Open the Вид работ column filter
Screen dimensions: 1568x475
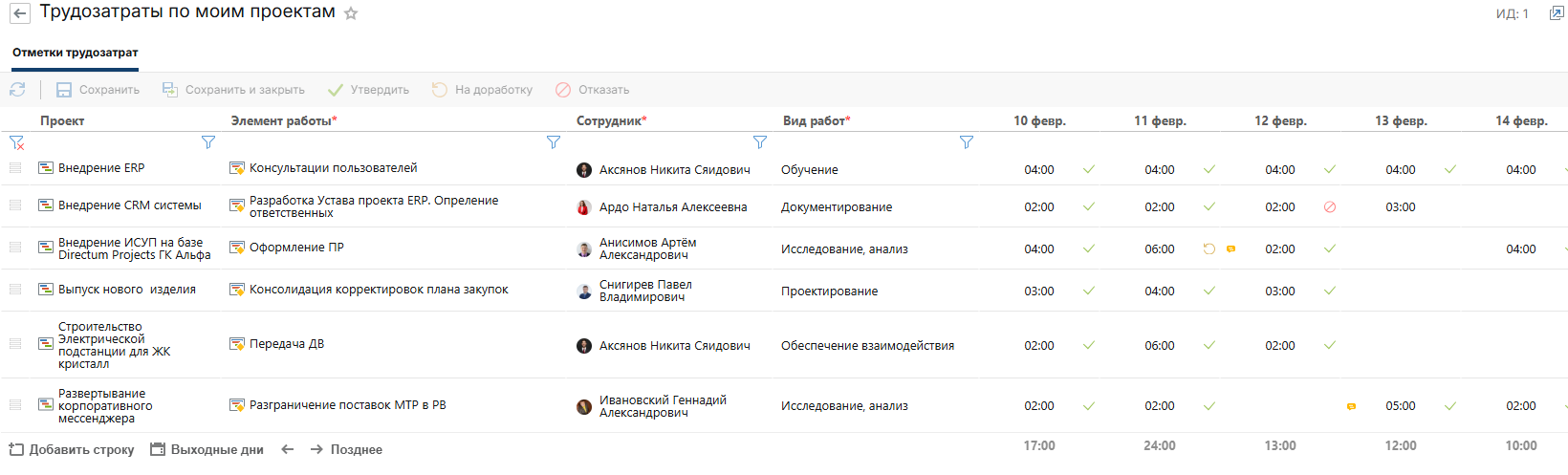click(x=966, y=142)
